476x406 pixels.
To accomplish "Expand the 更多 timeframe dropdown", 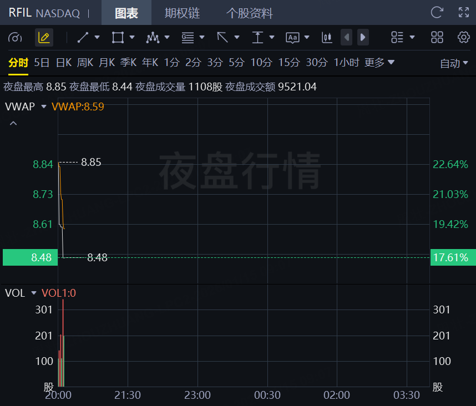I will (379, 63).
